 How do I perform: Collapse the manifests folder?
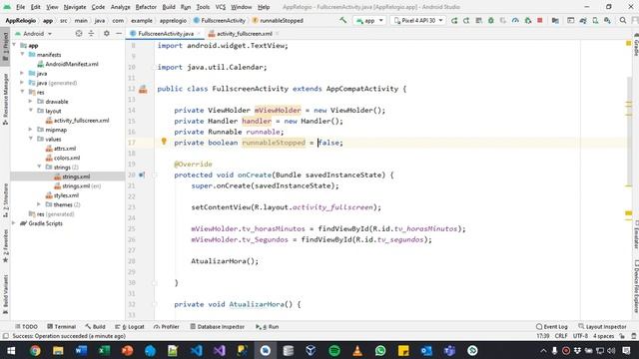pos(22,54)
